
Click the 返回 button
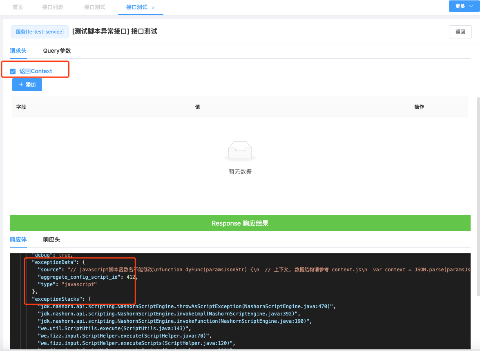pos(460,32)
